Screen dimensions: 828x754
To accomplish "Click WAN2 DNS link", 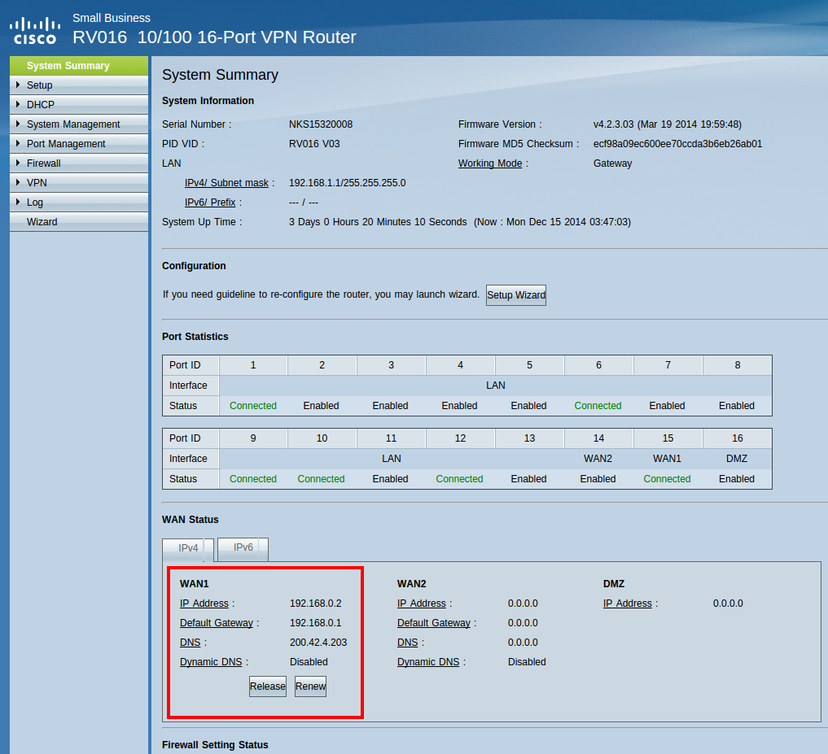I will (408, 642).
